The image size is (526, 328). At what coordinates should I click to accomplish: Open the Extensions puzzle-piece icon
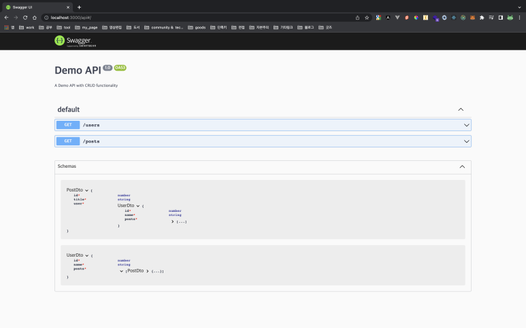pos(482,18)
